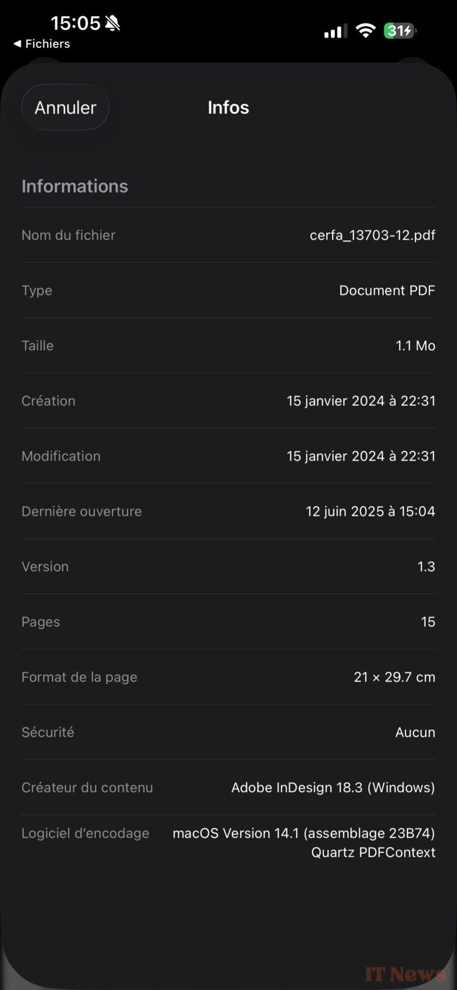The image size is (457, 990).
Task: Tap the Création date value
Action: point(361,401)
